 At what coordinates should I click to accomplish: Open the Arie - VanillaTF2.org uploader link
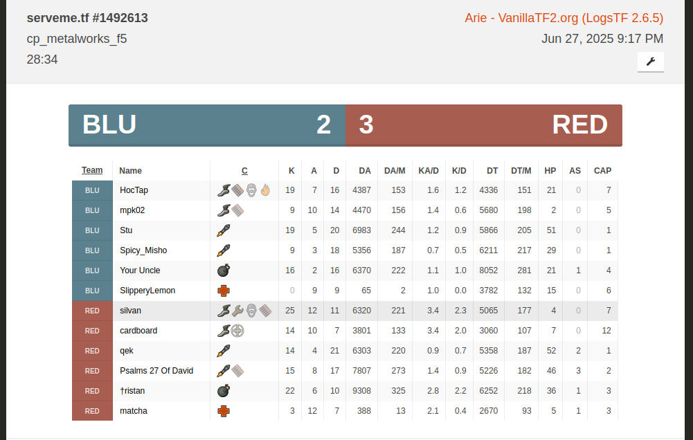pyautogui.click(x=564, y=18)
